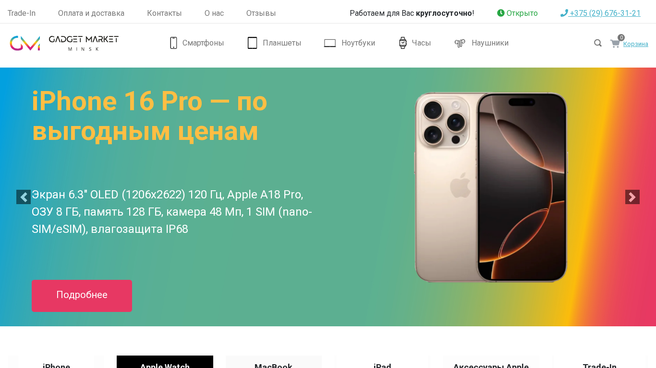Open the Отзывы page
This screenshot has width=656, height=368.
coord(261,13)
